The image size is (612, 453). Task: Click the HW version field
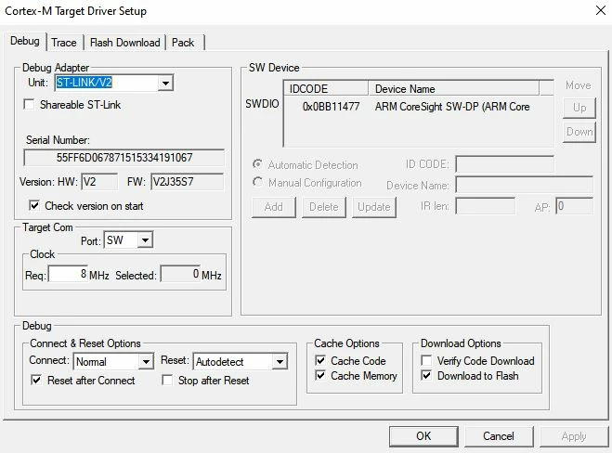pyautogui.click(x=99, y=182)
